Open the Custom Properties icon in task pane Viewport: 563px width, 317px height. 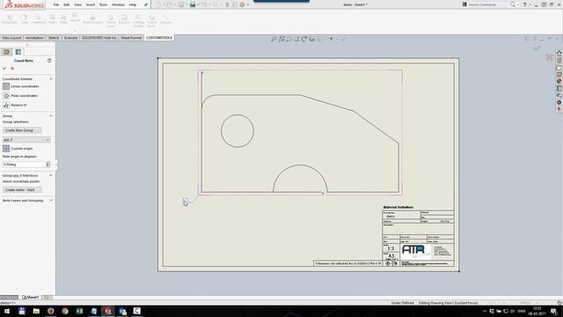point(559,88)
